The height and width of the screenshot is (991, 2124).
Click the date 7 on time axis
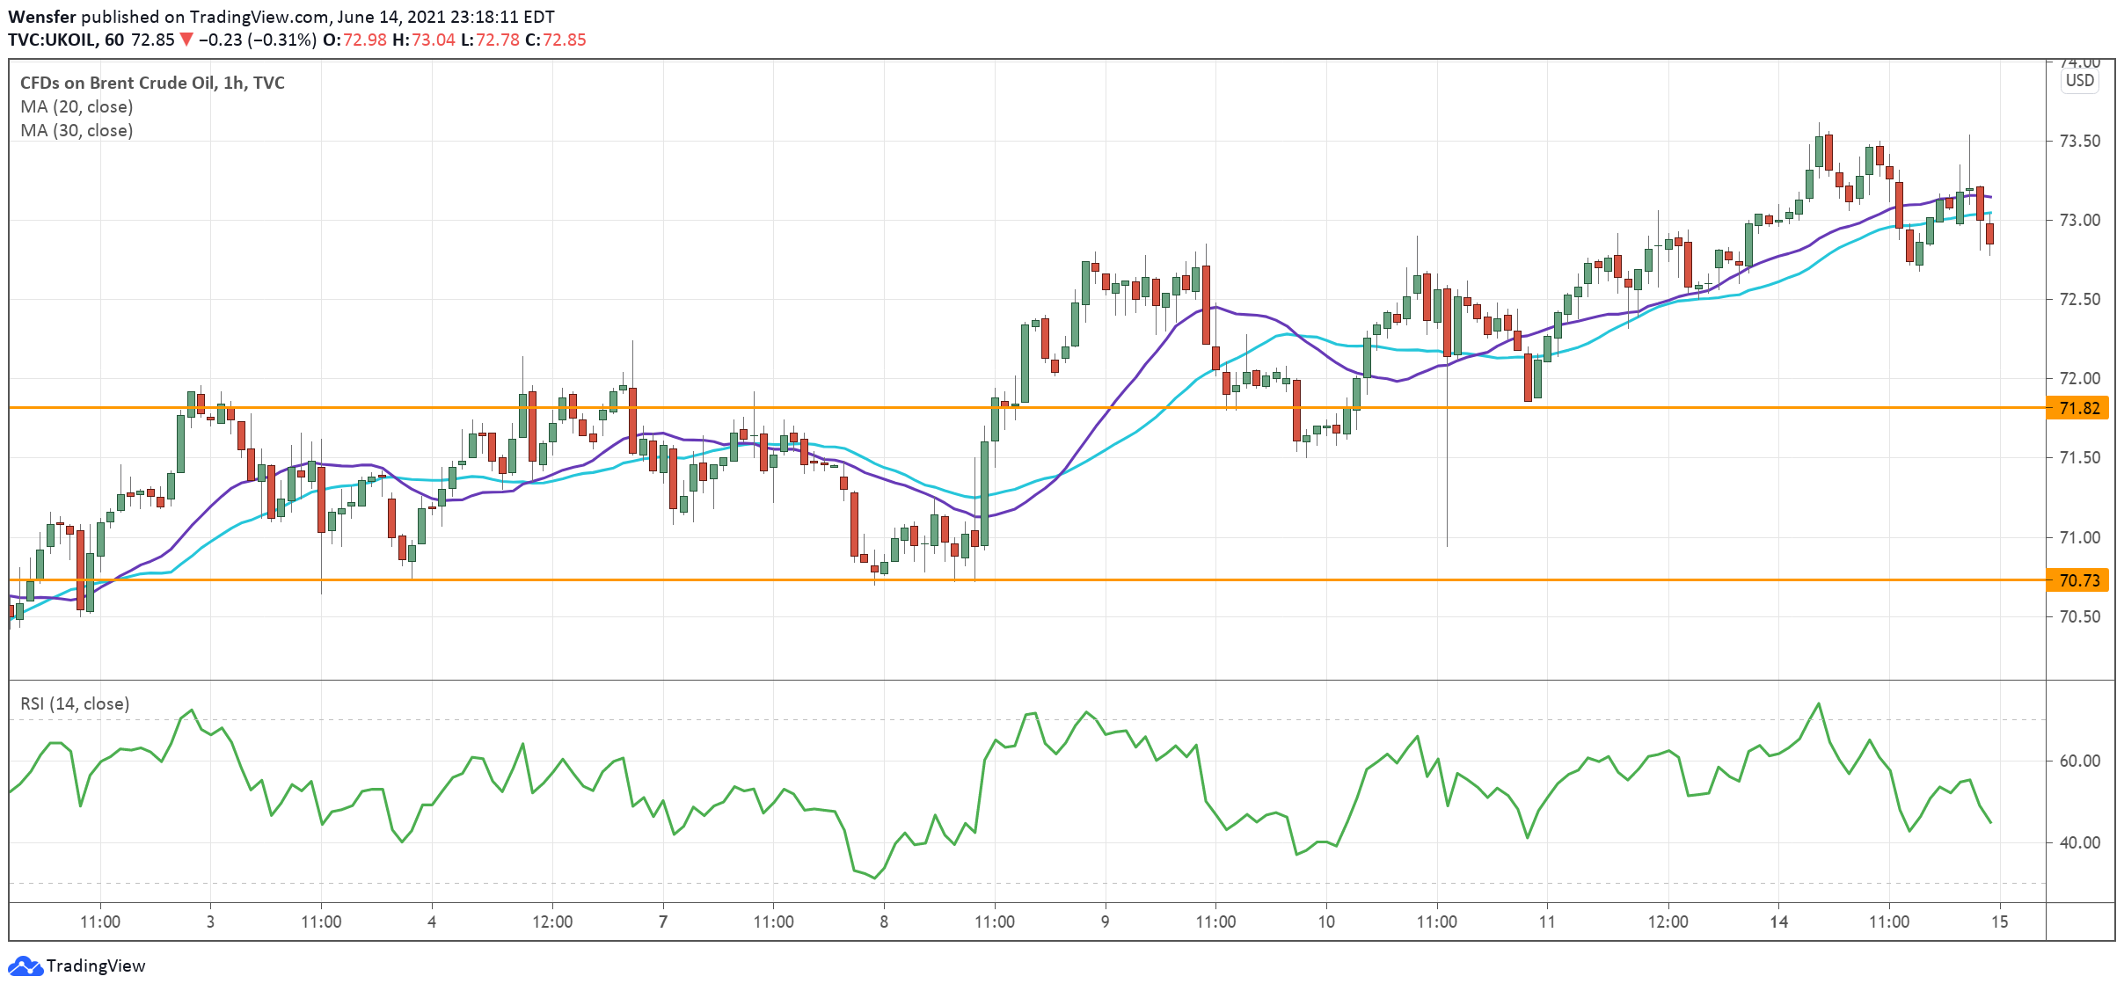(x=663, y=922)
